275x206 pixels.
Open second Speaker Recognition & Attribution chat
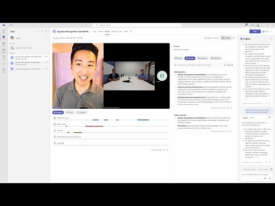point(29,63)
